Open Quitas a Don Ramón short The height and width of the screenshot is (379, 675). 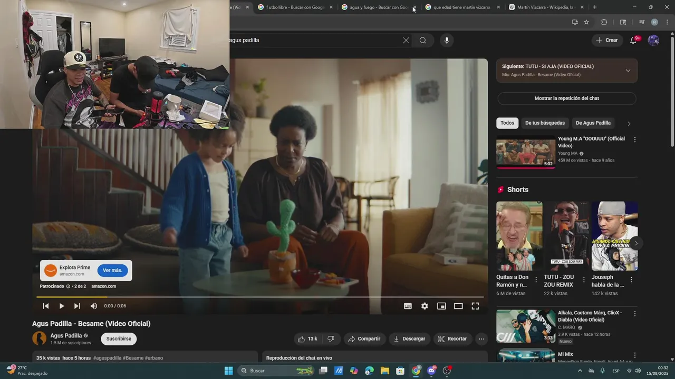(x=519, y=236)
